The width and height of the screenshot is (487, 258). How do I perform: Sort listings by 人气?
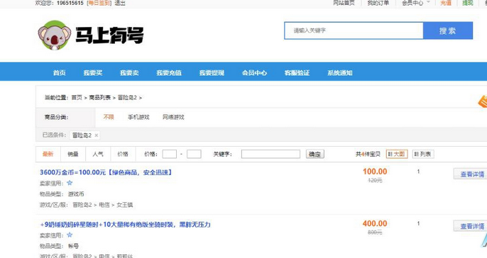(x=98, y=154)
